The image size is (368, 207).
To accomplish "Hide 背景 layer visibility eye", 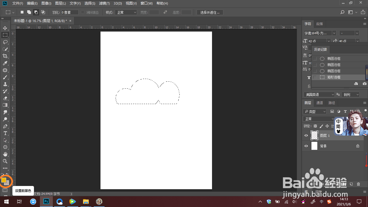I will (306, 146).
